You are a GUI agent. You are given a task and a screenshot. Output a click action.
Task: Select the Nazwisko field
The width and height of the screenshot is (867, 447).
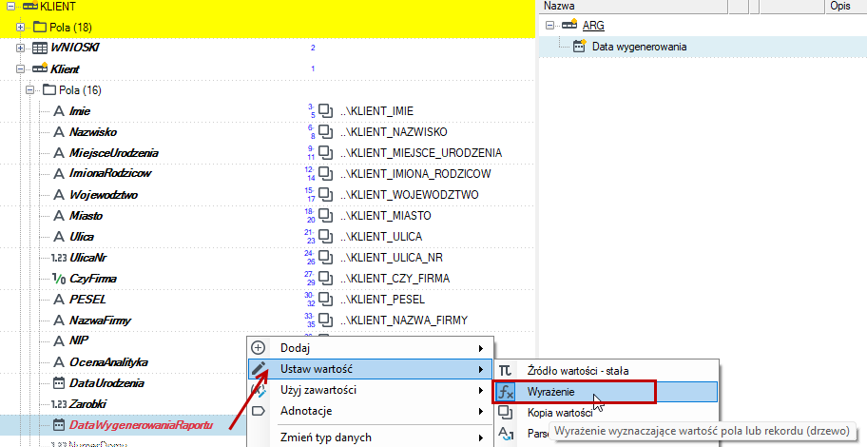click(x=93, y=132)
